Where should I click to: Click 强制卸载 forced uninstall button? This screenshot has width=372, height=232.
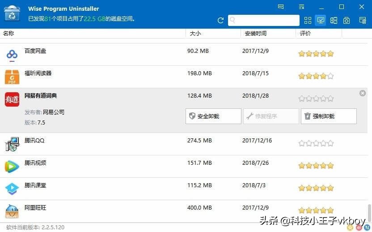tap(329, 116)
